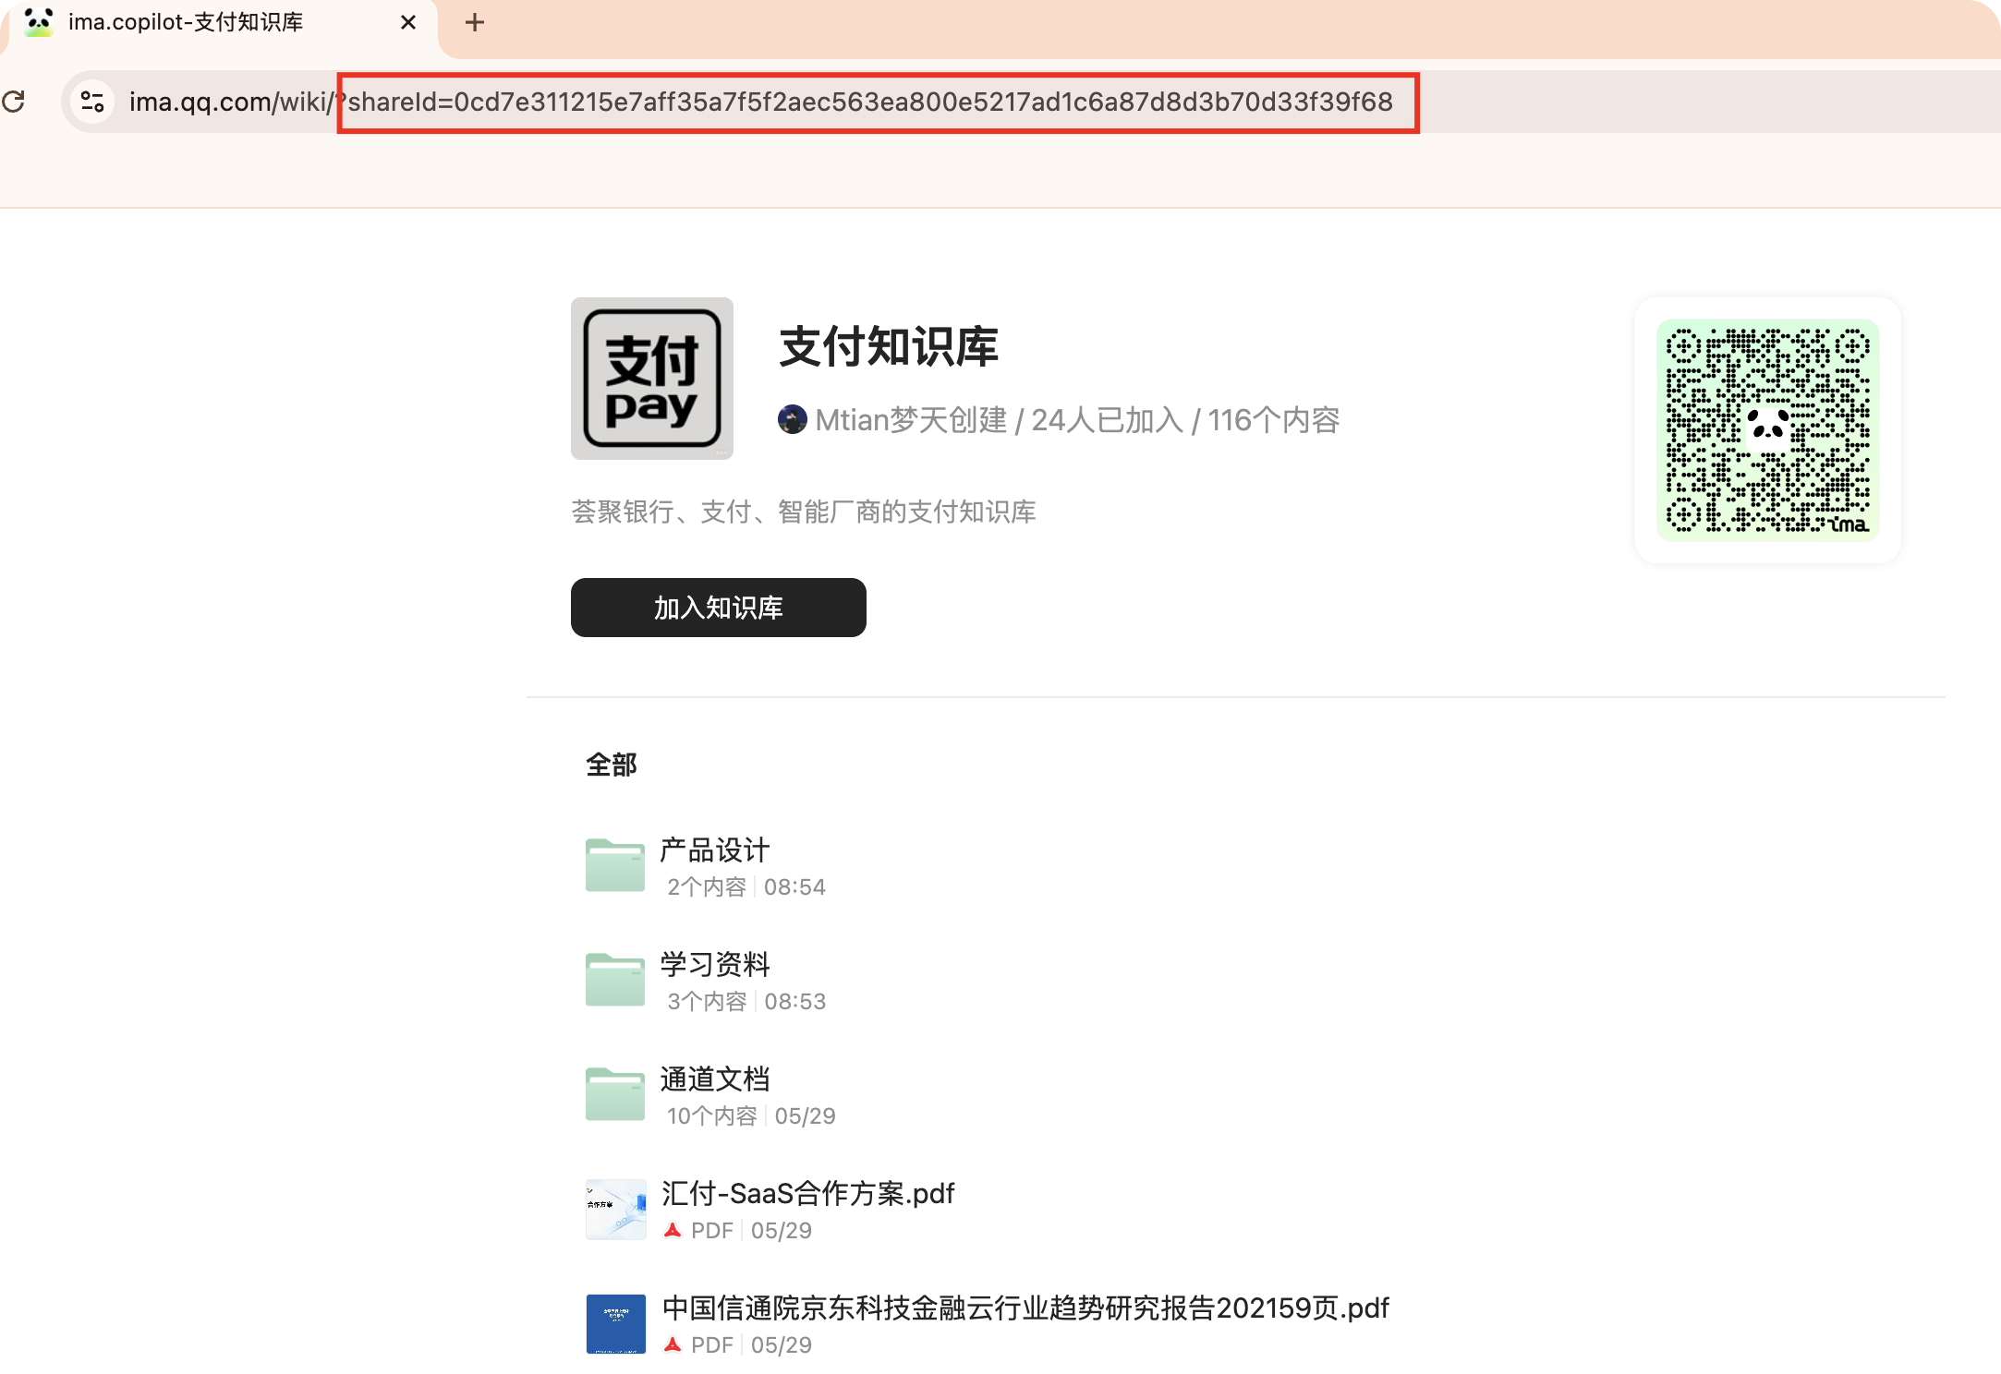The width and height of the screenshot is (2001, 1374).
Task: Click the 通道文档 folder name text
Action: coord(715,1079)
